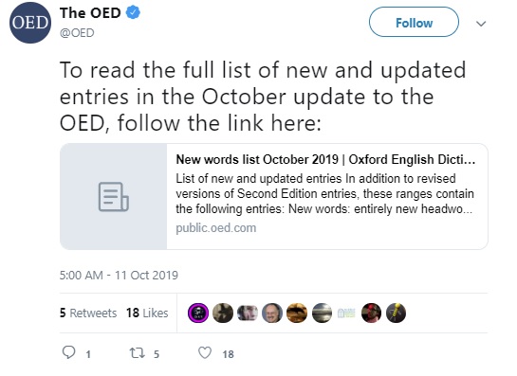This screenshot has width=517, height=376.
Task: Click the link card description text
Action: 324,193
